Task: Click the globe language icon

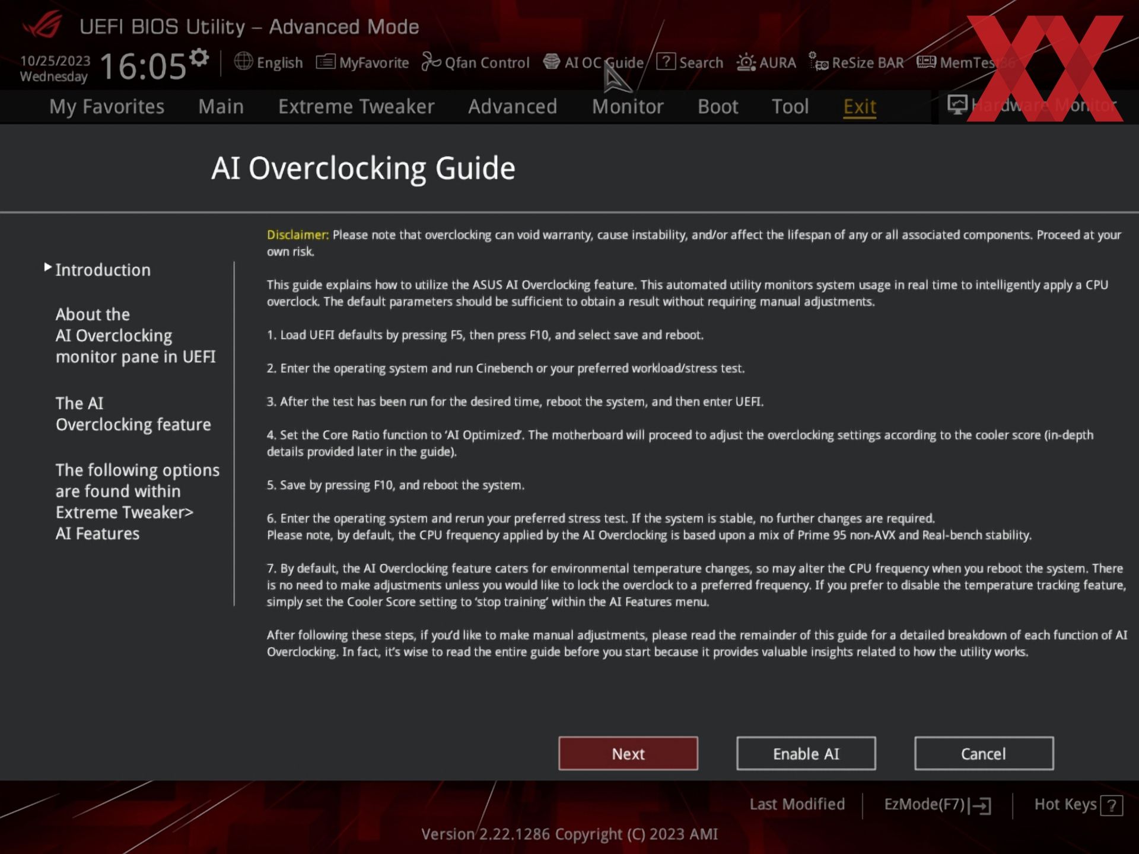Action: (243, 61)
